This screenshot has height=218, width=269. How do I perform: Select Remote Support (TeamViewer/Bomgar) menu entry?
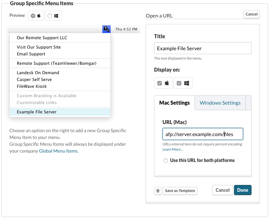[x=60, y=63]
